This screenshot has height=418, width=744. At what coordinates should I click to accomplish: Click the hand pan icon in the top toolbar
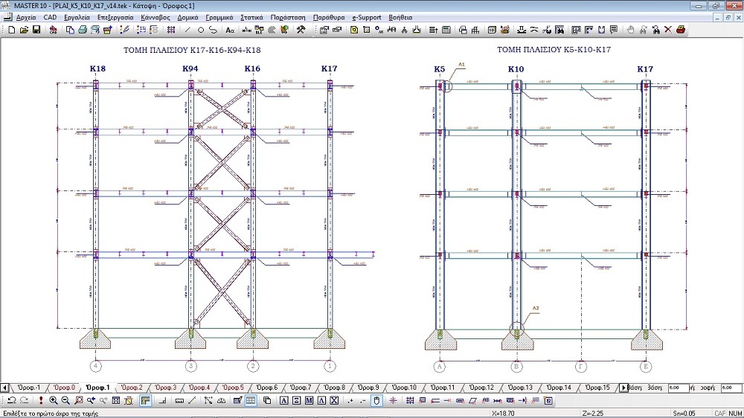click(630, 30)
